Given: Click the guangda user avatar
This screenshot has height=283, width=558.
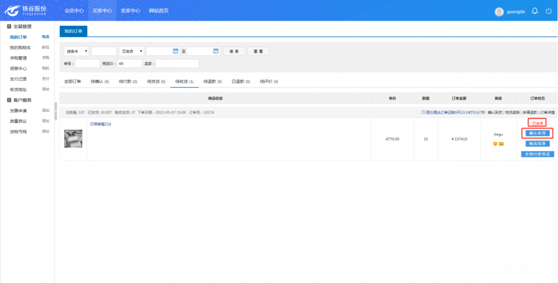Looking at the screenshot, I should [499, 11].
